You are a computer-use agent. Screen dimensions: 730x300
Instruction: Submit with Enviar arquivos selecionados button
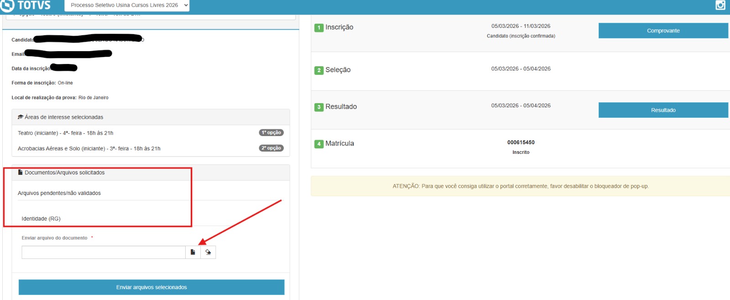point(151,287)
